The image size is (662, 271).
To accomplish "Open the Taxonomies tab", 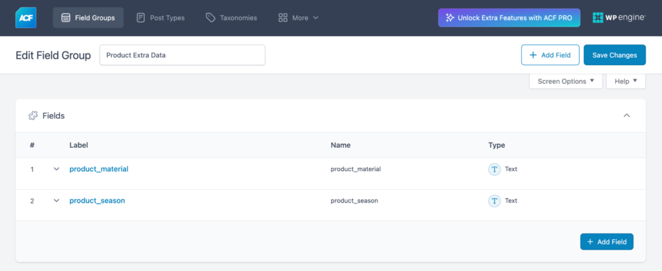I will click(x=231, y=18).
